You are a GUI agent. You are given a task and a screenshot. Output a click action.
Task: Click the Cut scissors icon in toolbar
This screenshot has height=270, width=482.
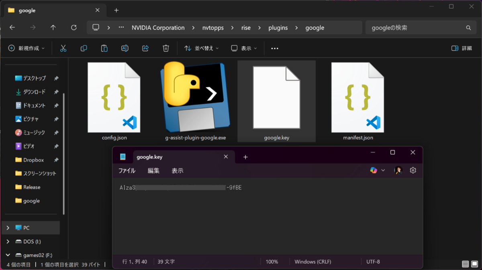tap(63, 48)
